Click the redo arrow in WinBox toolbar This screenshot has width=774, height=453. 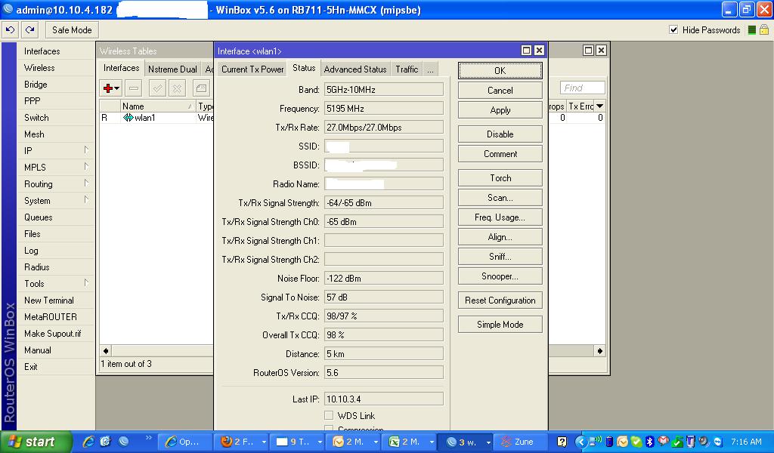30,30
